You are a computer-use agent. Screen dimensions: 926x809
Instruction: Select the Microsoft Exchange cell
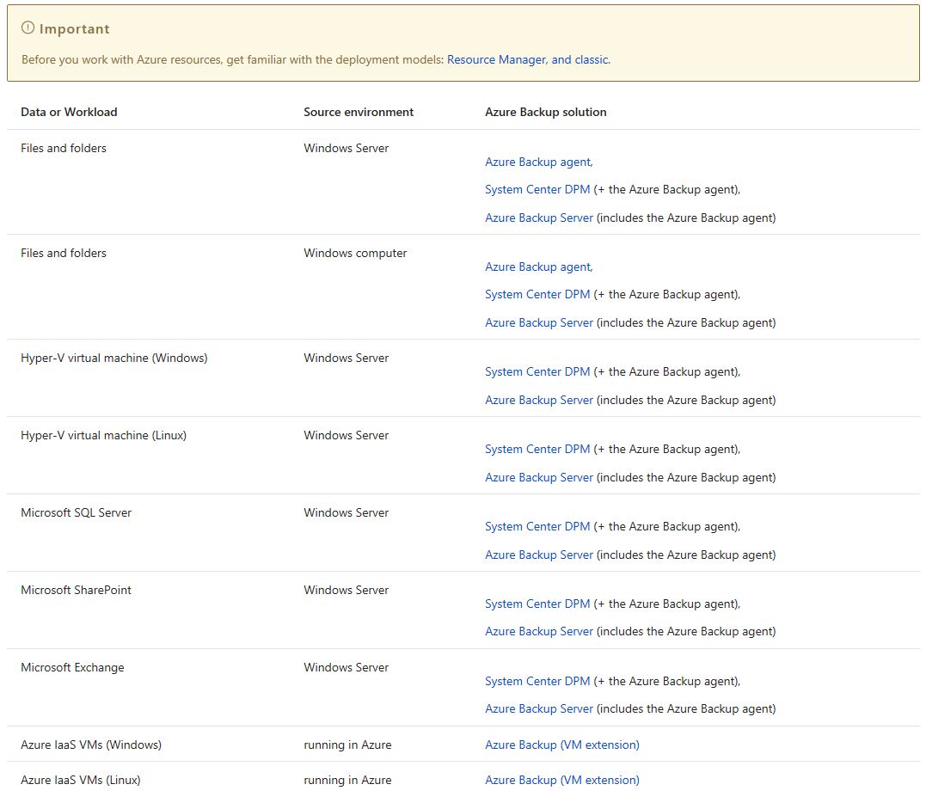tap(72, 667)
